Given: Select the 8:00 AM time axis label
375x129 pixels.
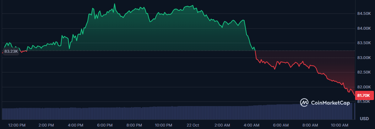Looking at the screenshot, I should point(310,125).
